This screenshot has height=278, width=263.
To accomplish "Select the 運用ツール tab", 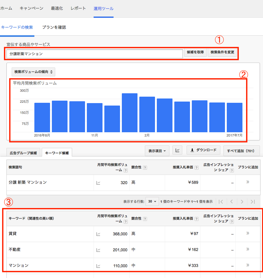I will [x=103, y=9].
